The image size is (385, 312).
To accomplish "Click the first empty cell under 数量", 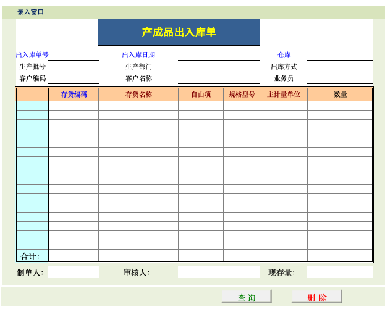I will 340,106.
